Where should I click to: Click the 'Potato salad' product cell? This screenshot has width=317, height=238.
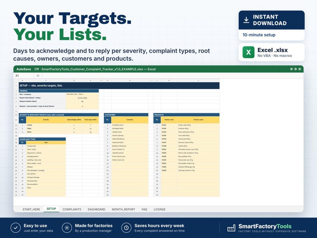point(198,125)
